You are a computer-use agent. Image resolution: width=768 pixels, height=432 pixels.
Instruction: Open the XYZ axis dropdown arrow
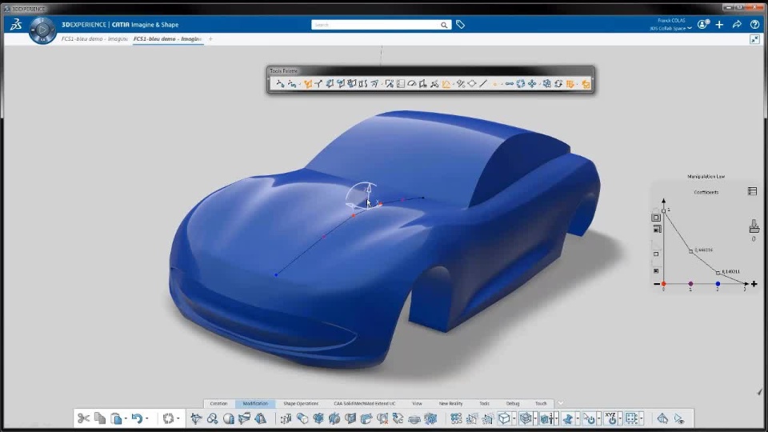click(x=620, y=418)
